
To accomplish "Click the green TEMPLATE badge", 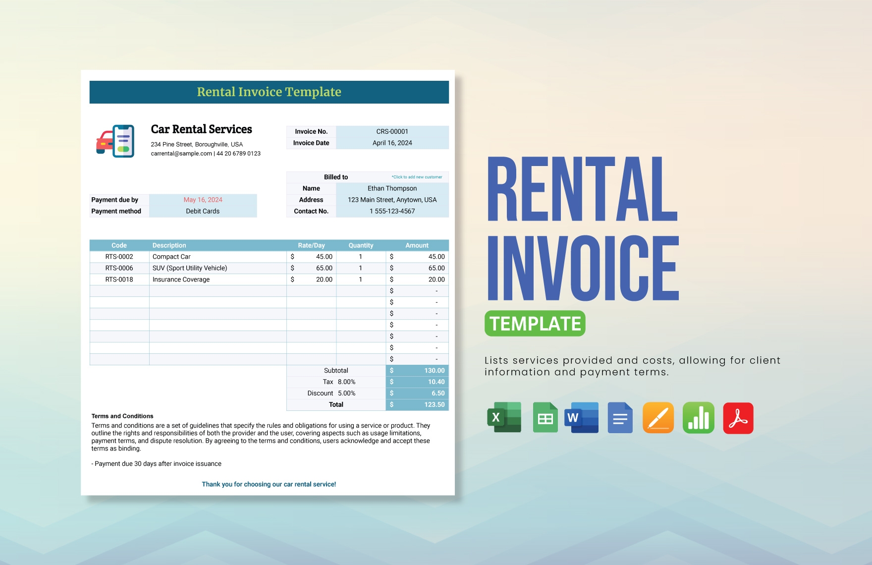I will click(535, 324).
